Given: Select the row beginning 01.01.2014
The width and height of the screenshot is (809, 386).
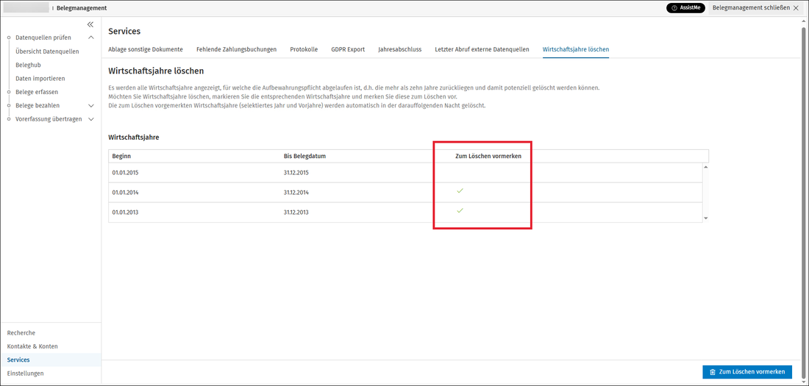Looking at the screenshot, I should [405, 193].
